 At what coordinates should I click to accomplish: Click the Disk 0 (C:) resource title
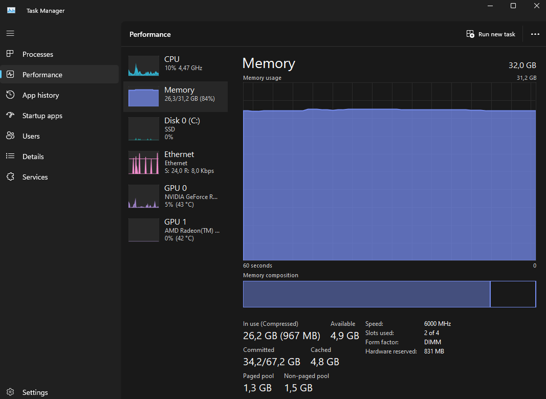coord(182,120)
